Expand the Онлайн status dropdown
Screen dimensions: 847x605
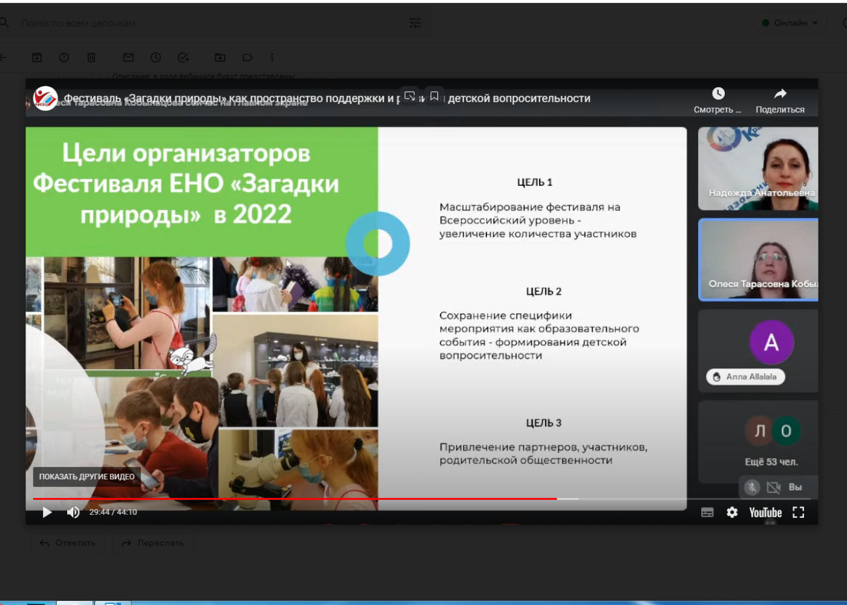[x=790, y=23]
